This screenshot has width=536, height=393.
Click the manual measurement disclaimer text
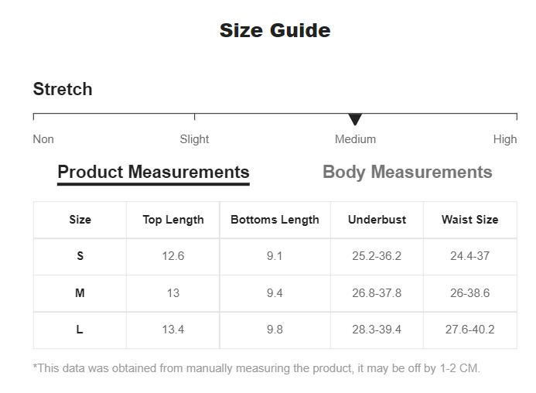pos(256,368)
